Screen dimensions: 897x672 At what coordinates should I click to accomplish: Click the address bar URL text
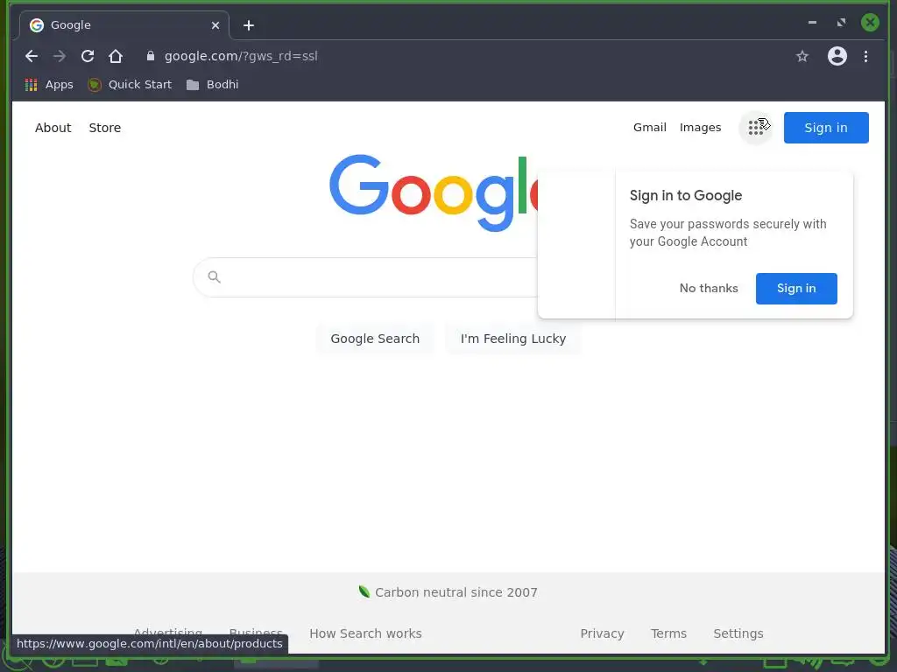pos(241,56)
